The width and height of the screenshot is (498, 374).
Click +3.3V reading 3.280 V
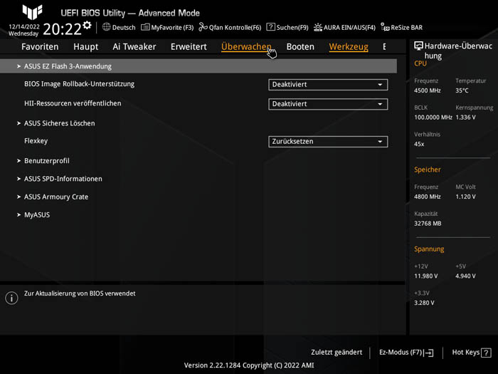pos(424,303)
